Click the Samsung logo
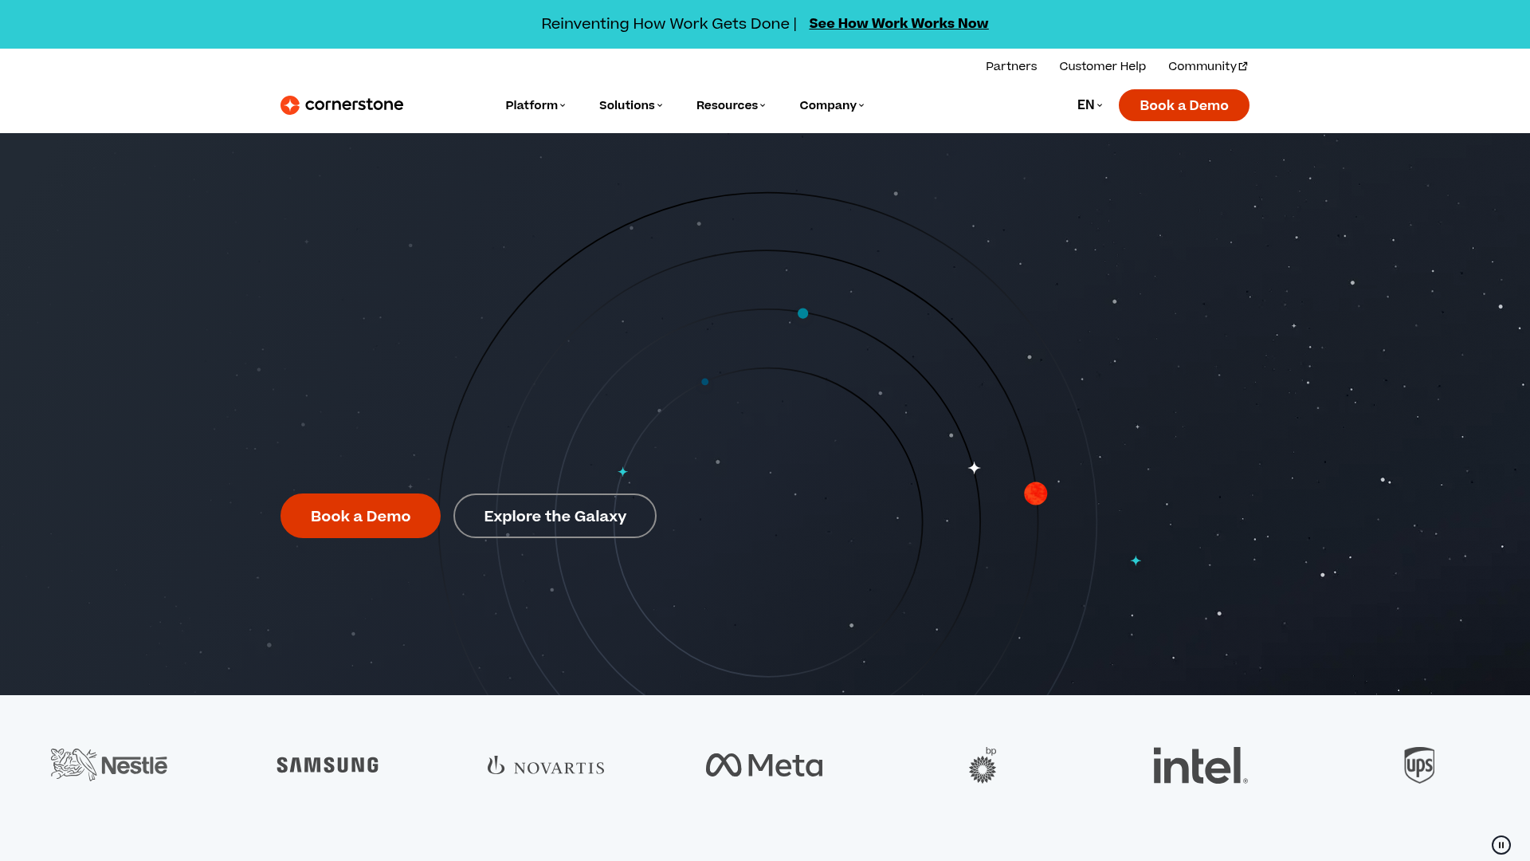This screenshot has width=1530, height=861. (x=327, y=765)
